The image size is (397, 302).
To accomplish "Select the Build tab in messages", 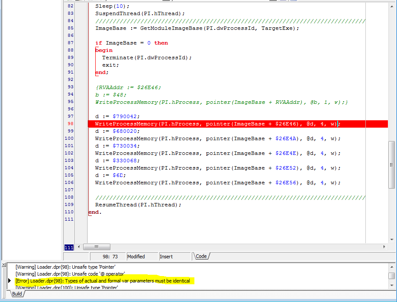I will click(17, 294).
